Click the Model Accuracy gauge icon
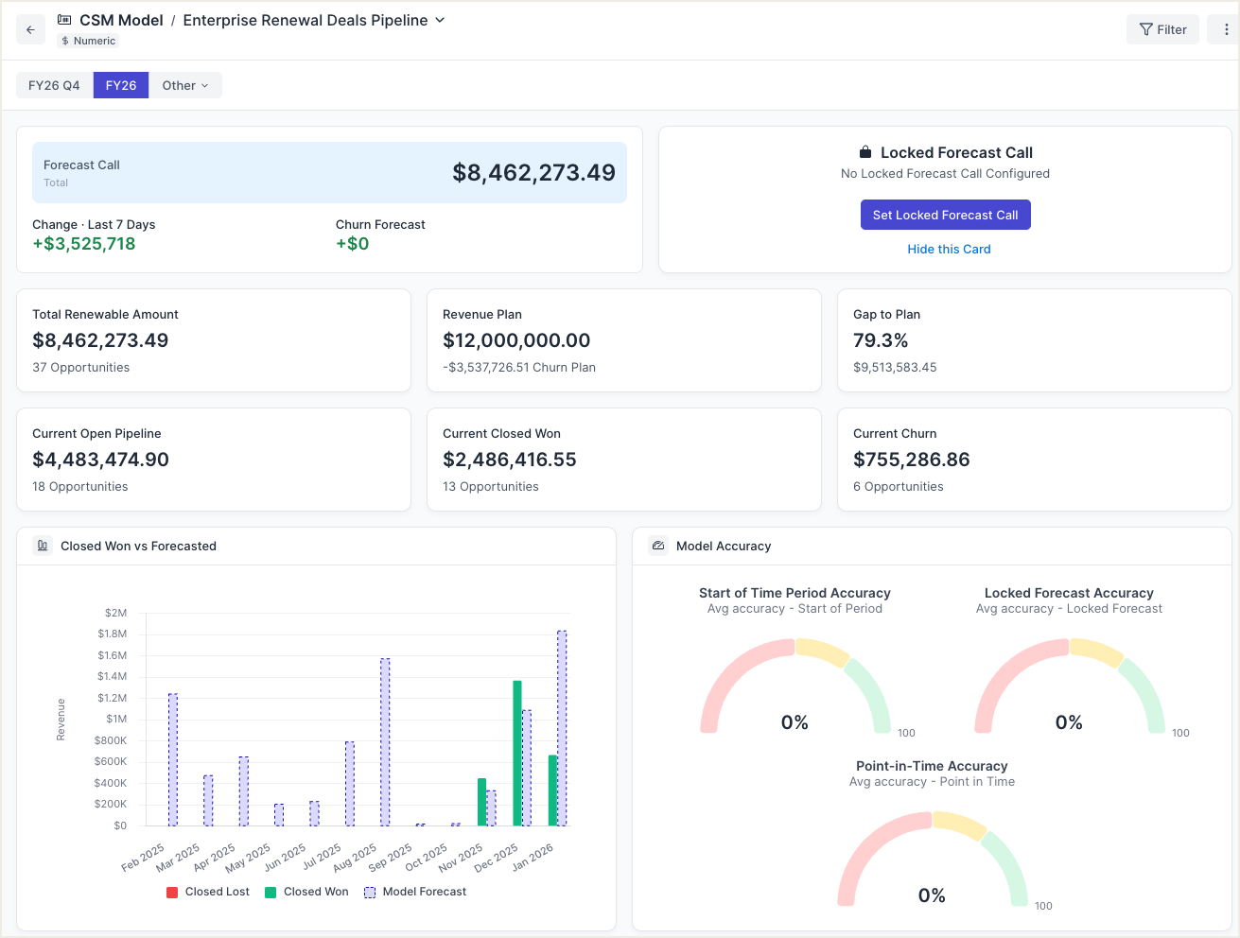The width and height of the screenshot is (1240, 938). (x=658, y=546)
